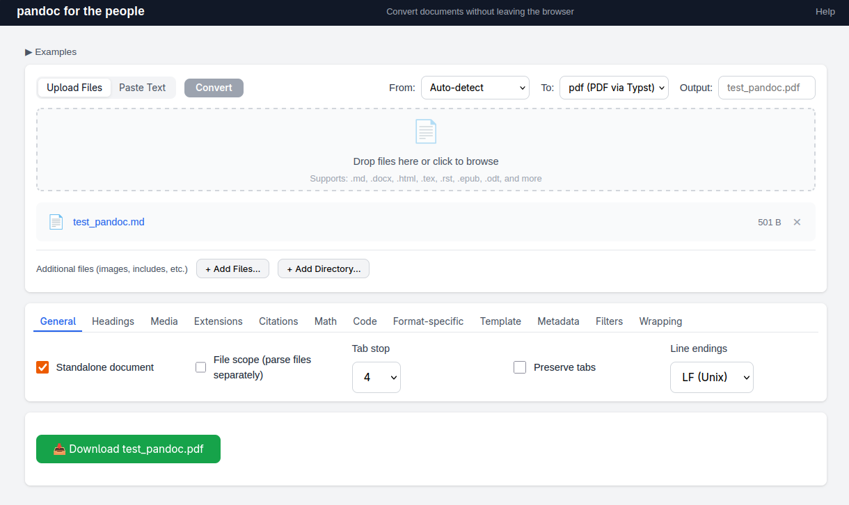Select the General options tab

pyautogui.click(x=58, y=321)
